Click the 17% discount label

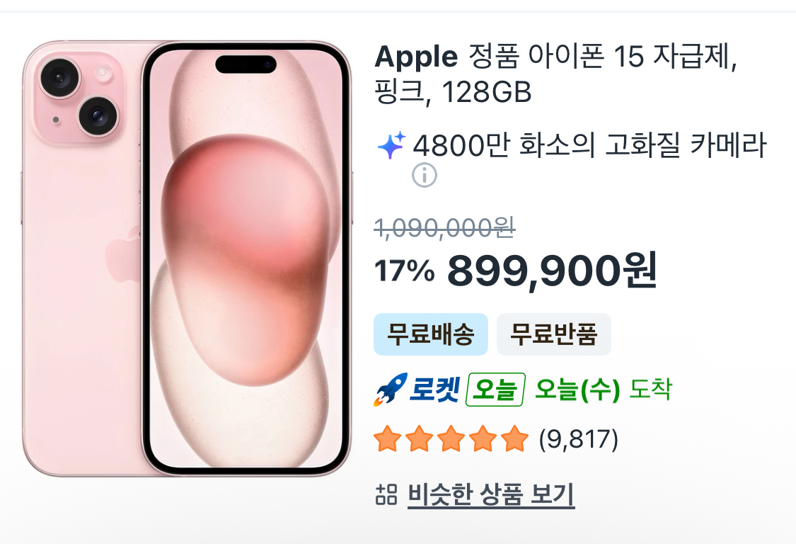405,271
